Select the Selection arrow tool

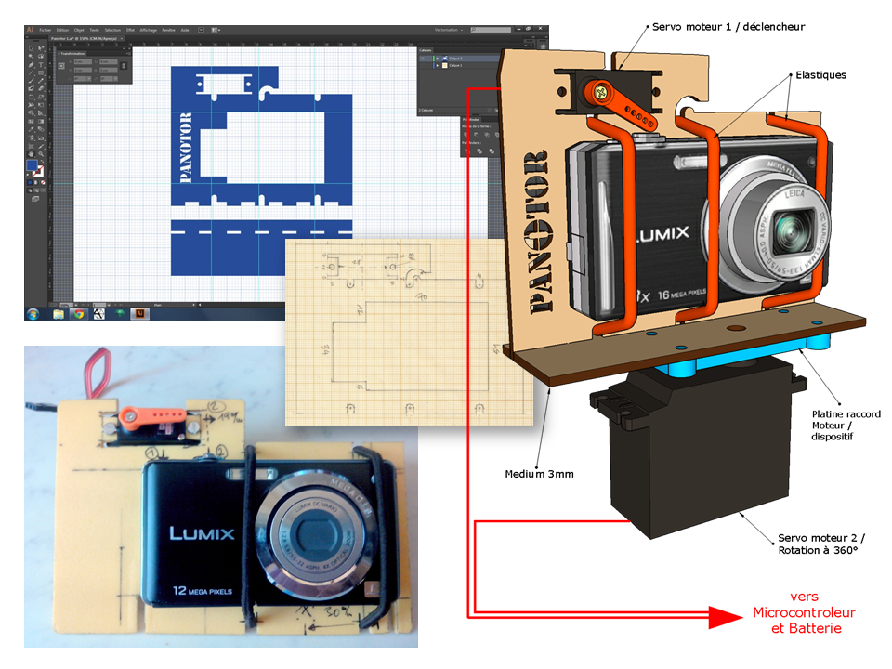[30, 46]
